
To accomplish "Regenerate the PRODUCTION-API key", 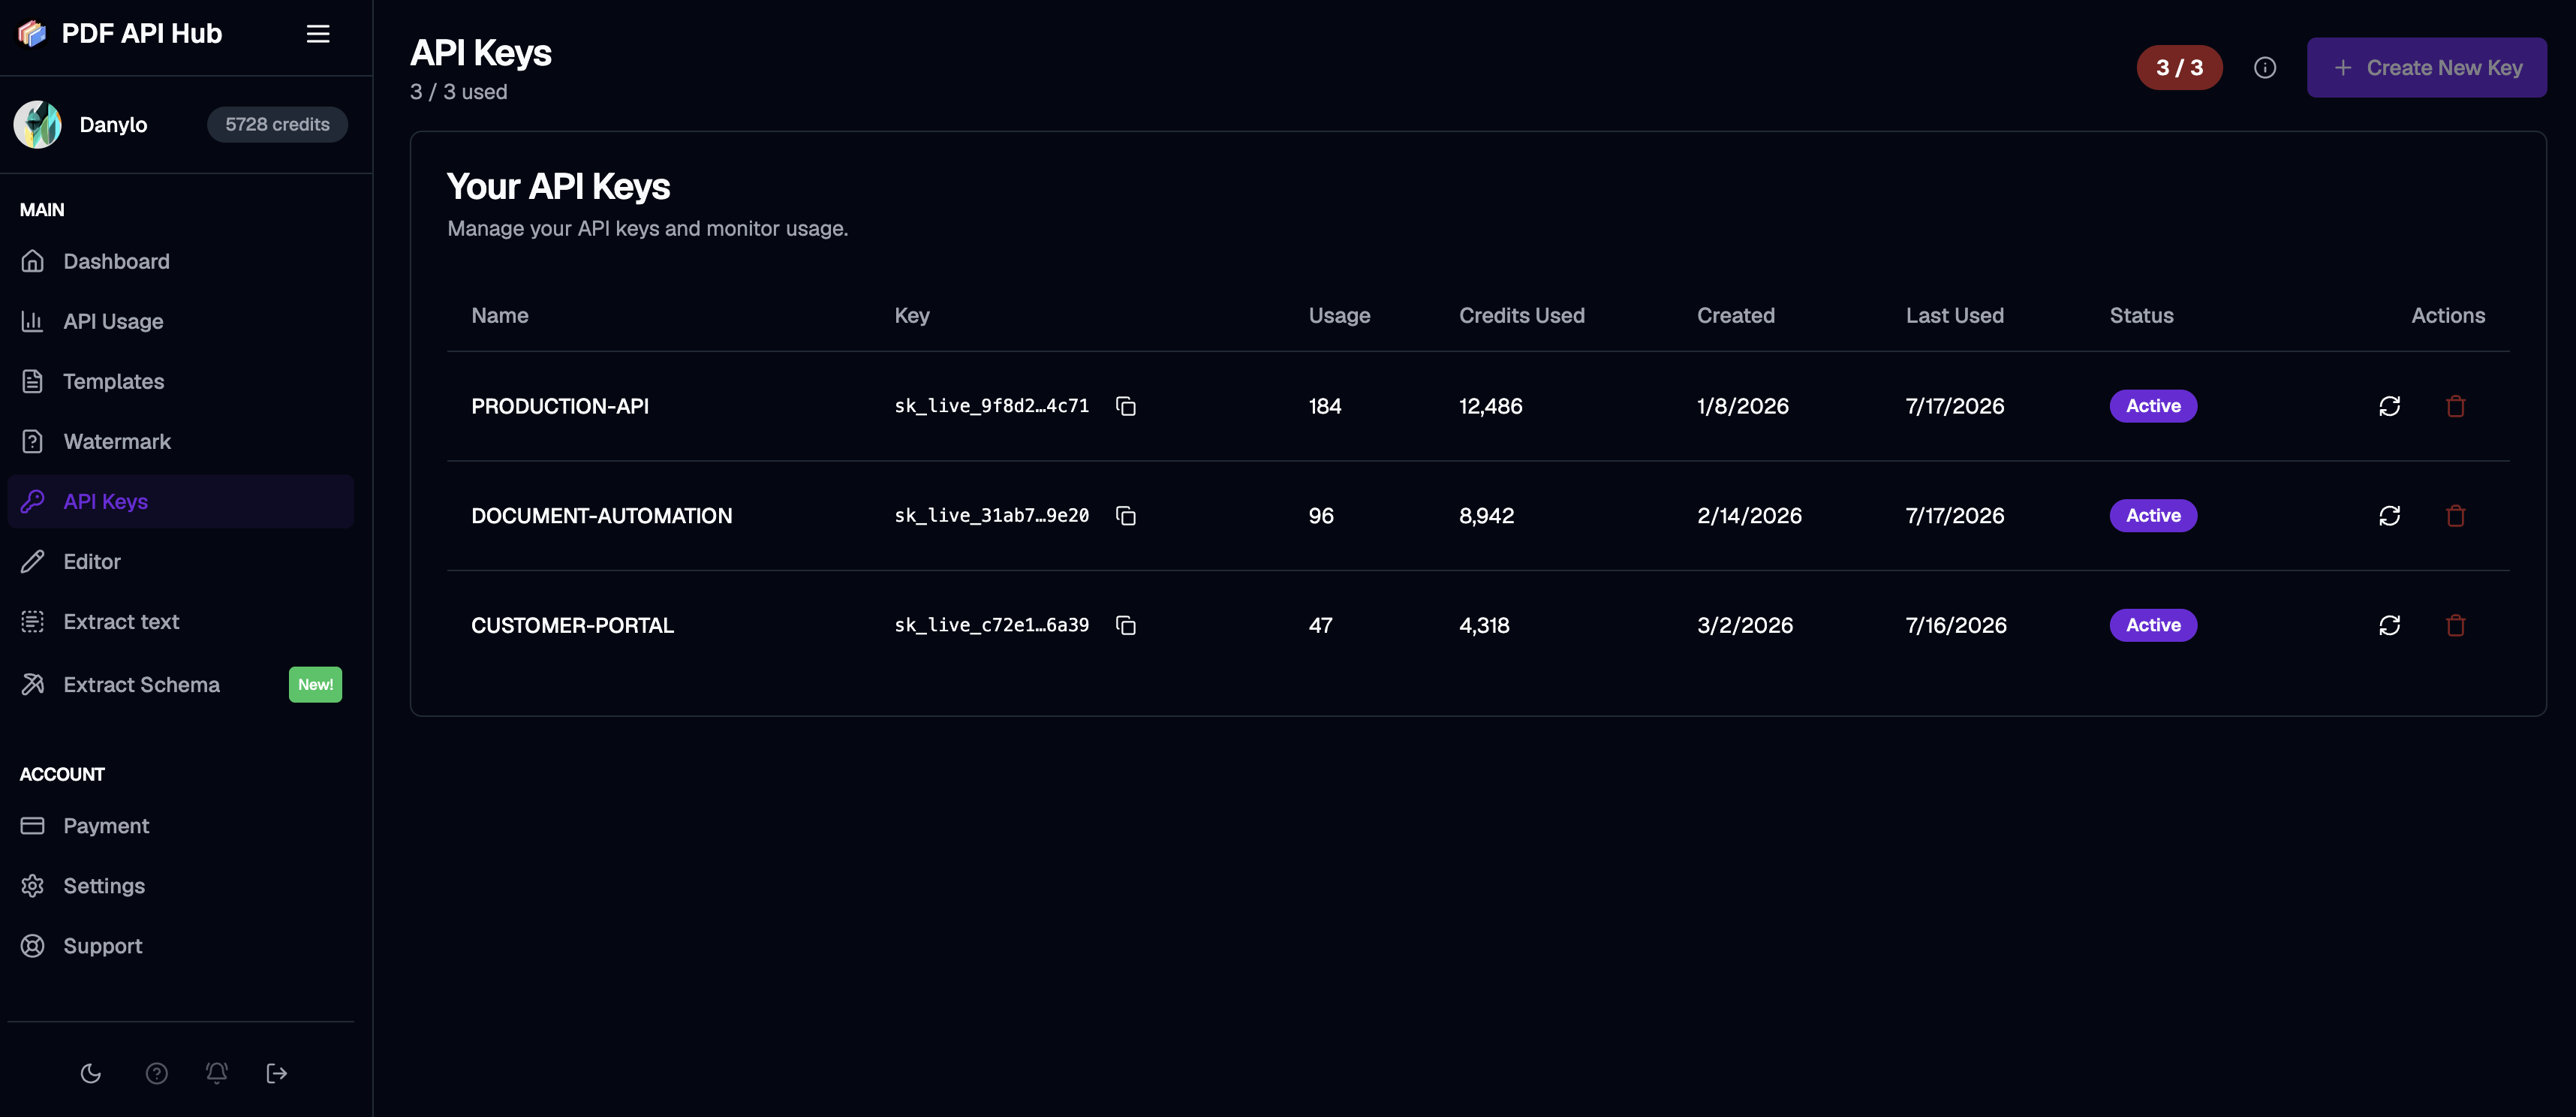I will click(2389, 406).
